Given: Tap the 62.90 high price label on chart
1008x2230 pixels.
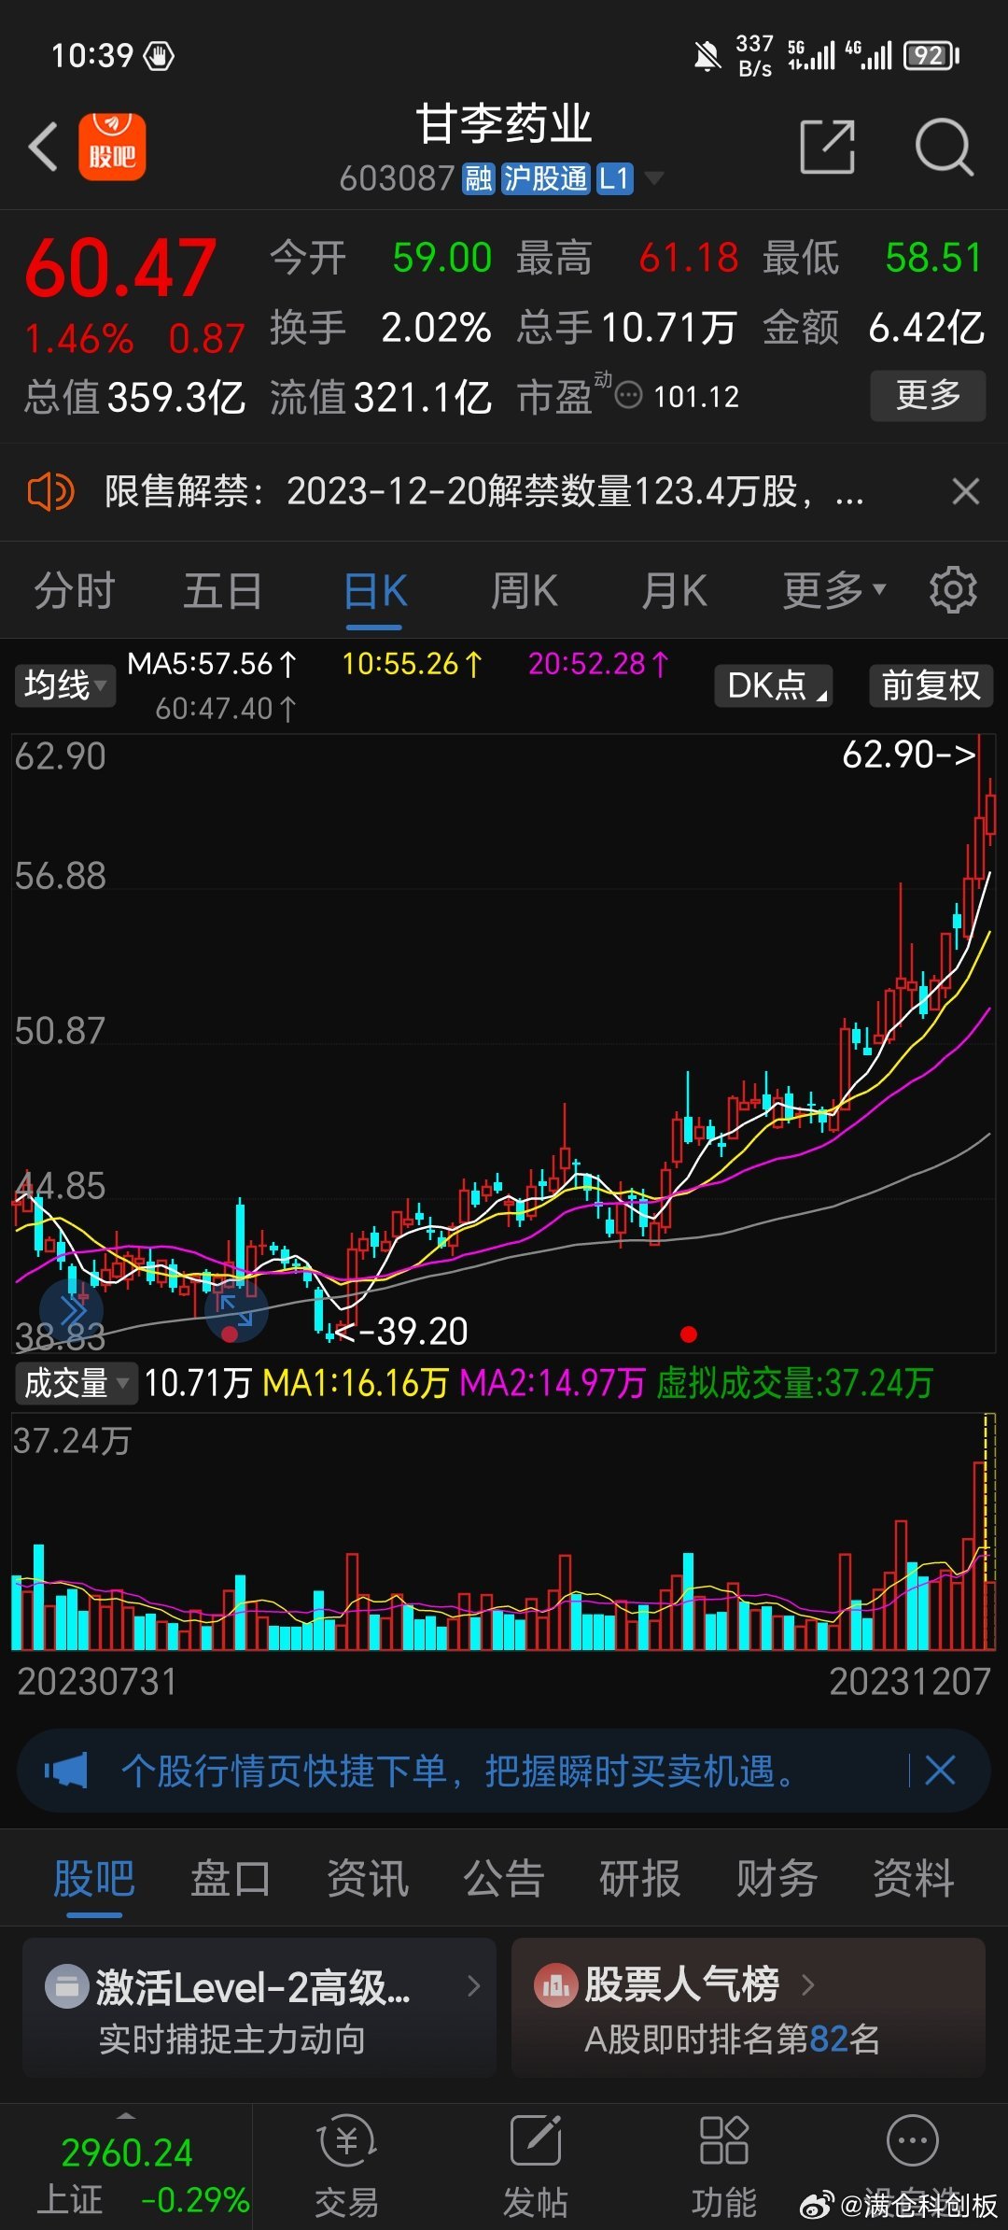Looking at the screenshot, I should click(908, 755).
